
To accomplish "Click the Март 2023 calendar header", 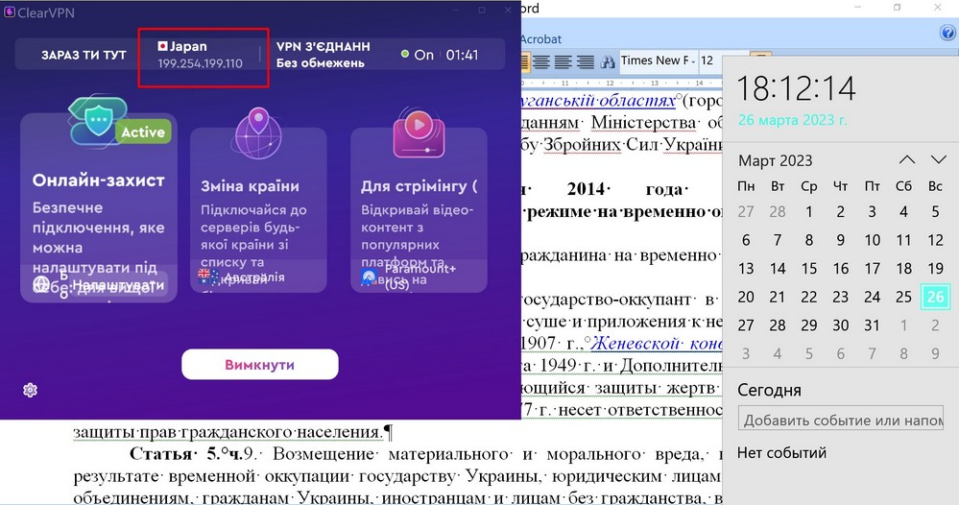I will click(x=775, y=160).
